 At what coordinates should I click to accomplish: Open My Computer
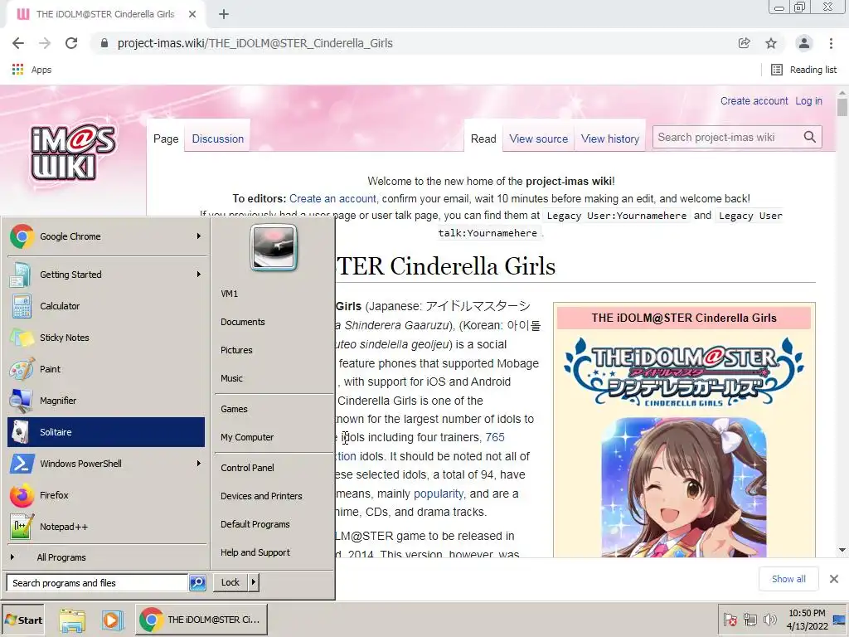(x=247, y=437)
